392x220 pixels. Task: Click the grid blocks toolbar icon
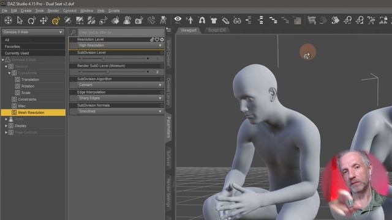tap(297, 20)
